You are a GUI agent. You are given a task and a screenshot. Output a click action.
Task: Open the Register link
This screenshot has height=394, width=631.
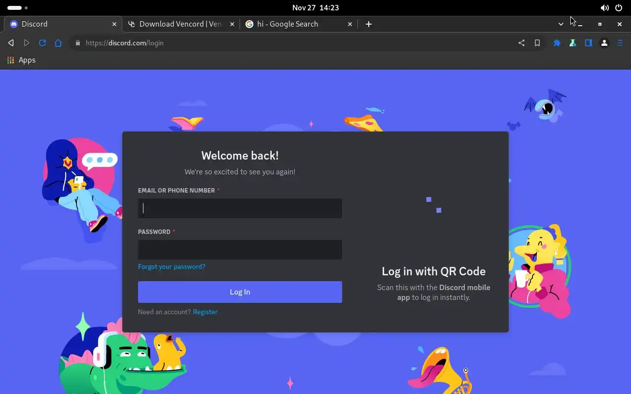click(x=205, y=312)
